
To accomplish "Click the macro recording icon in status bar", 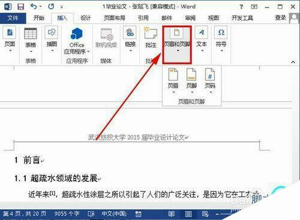I will pos(138,214).
